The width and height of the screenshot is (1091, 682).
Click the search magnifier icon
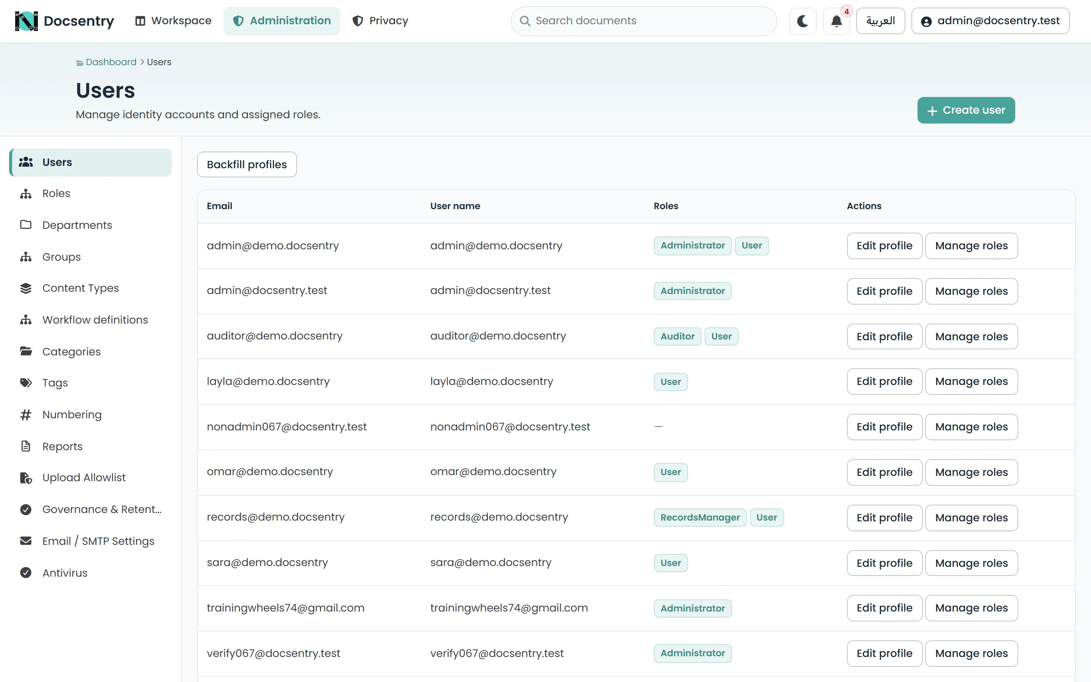525,21
